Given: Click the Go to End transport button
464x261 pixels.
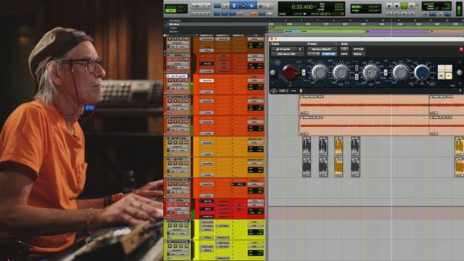Looking at the screenshot, I should coord(411,14).
